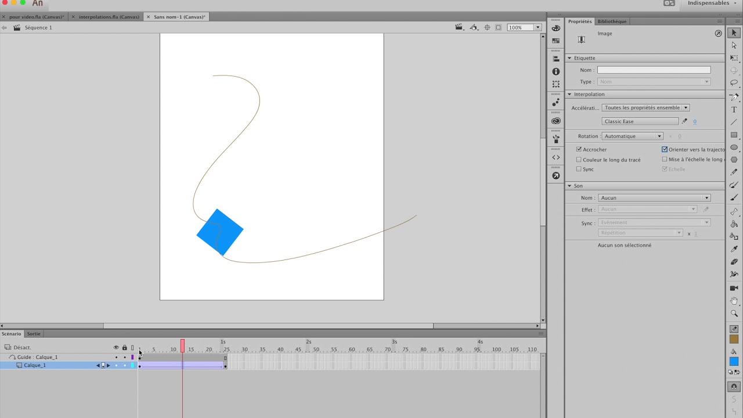743x418 pixels.
Task: Pick the Bone tool
Action: click(x=734, y=211)
